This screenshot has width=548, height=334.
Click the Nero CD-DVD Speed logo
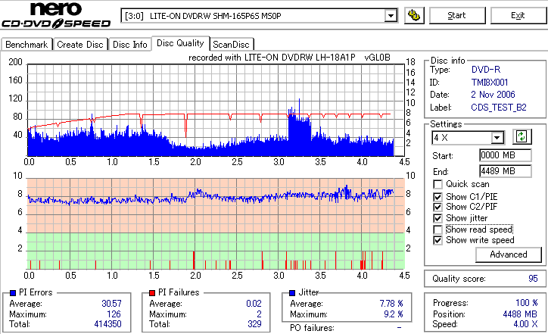56,14
